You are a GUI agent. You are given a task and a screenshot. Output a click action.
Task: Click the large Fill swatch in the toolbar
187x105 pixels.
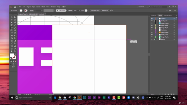(x=12, y=55)
